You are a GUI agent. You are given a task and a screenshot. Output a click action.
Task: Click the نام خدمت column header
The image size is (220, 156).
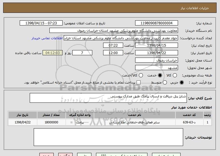[135, 115]
